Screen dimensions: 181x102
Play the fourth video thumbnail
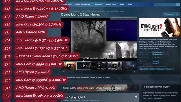tap(114, 66)
